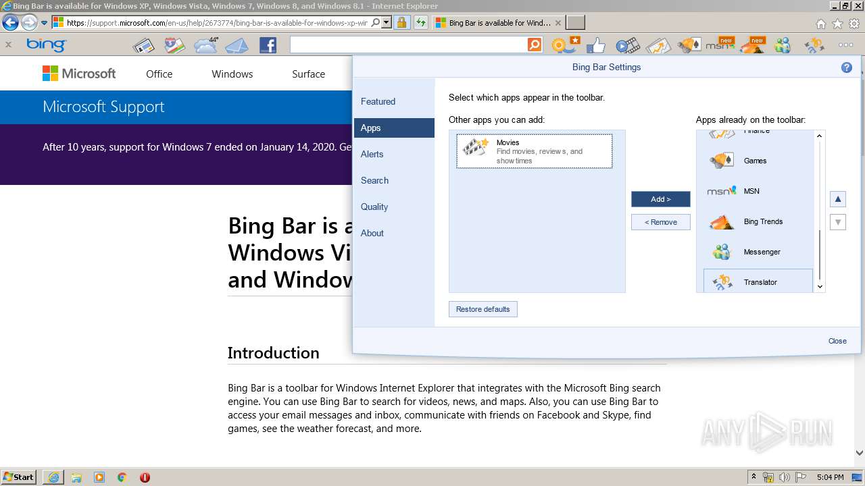Open a new IE tab
The image size is (865, 486).
[575, 23]
